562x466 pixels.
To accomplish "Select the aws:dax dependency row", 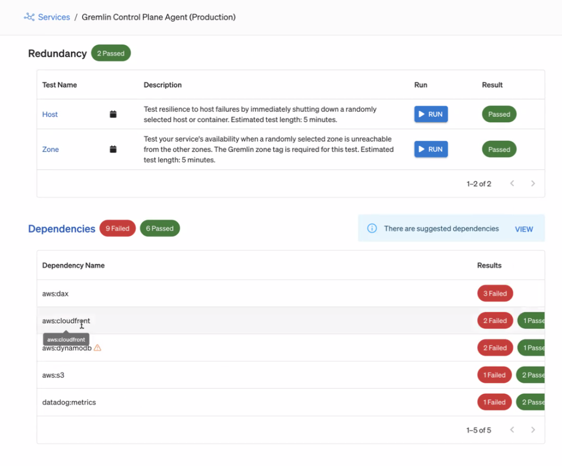I will coord(290,293).
